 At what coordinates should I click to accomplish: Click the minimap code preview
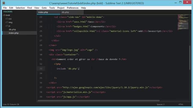tap(183, 22)
